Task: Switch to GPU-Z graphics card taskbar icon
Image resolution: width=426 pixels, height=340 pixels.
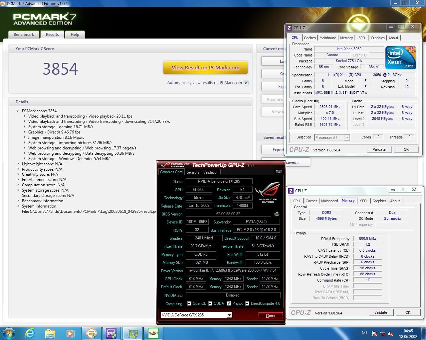Action: [x=133, y=333]
